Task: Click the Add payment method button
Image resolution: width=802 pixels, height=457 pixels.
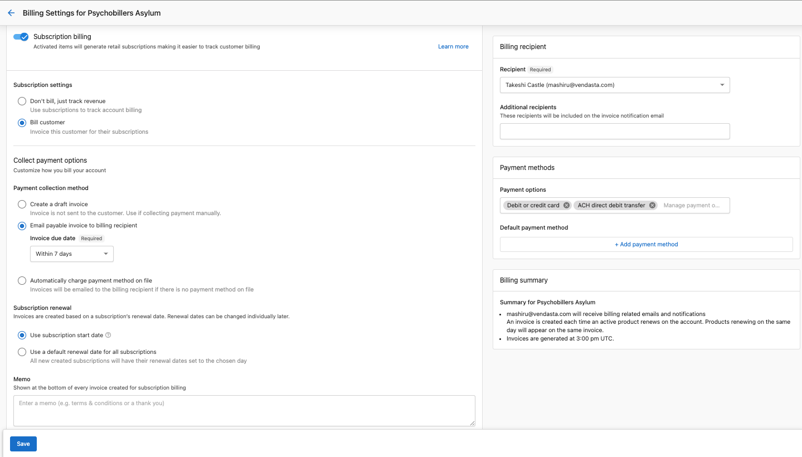Action: 647,244
